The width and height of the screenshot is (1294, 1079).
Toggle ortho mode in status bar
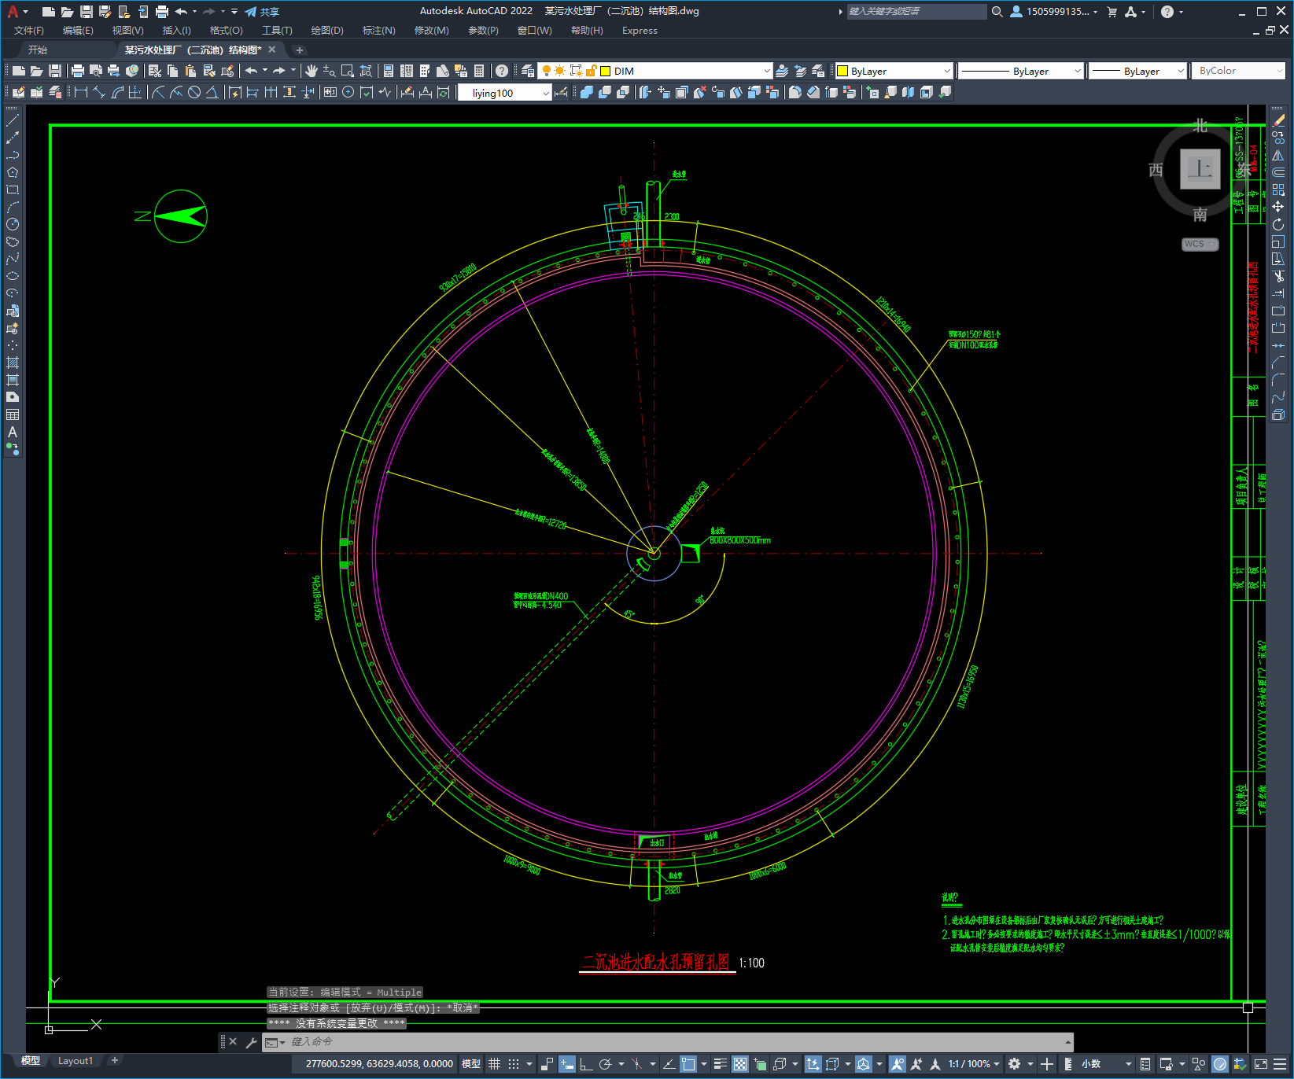point(586,1064)
